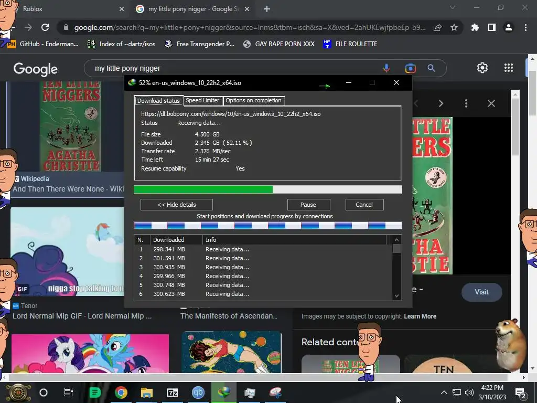Open the Learn More copyright link
537x403 pixels.
pyautogui.click(x=420, y=316)
